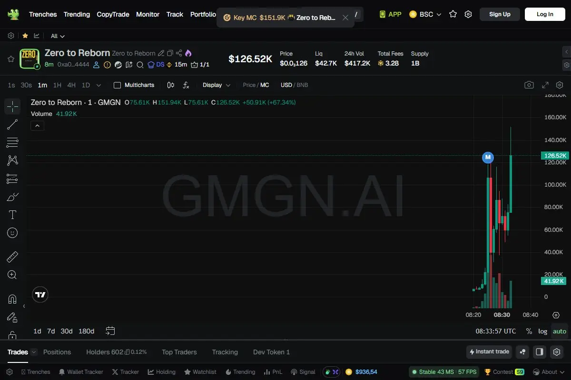The image size is (571, 380).
Task: Toggle the starred watchlist filter
Action: (x=25, y=36)
